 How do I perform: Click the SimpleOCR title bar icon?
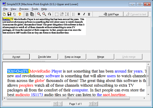4,4
